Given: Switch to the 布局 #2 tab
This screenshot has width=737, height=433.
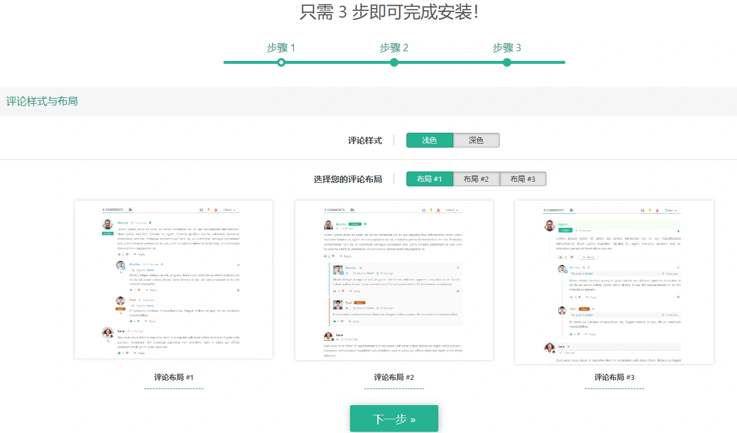Looking at the screenshot, I should pos(476,178).
